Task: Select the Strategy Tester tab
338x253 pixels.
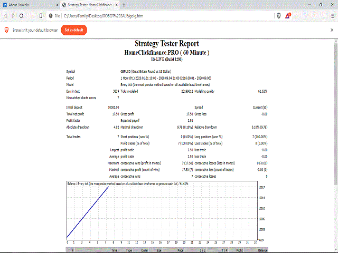Action: coord(89,5)
